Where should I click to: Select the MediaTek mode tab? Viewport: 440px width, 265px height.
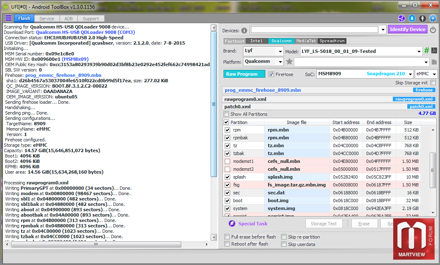pos(306,41)
